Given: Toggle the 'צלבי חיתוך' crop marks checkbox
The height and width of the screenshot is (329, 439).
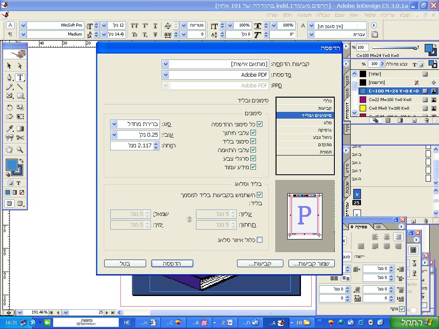Looking at the screenshot, I should (x=253, y=133).
